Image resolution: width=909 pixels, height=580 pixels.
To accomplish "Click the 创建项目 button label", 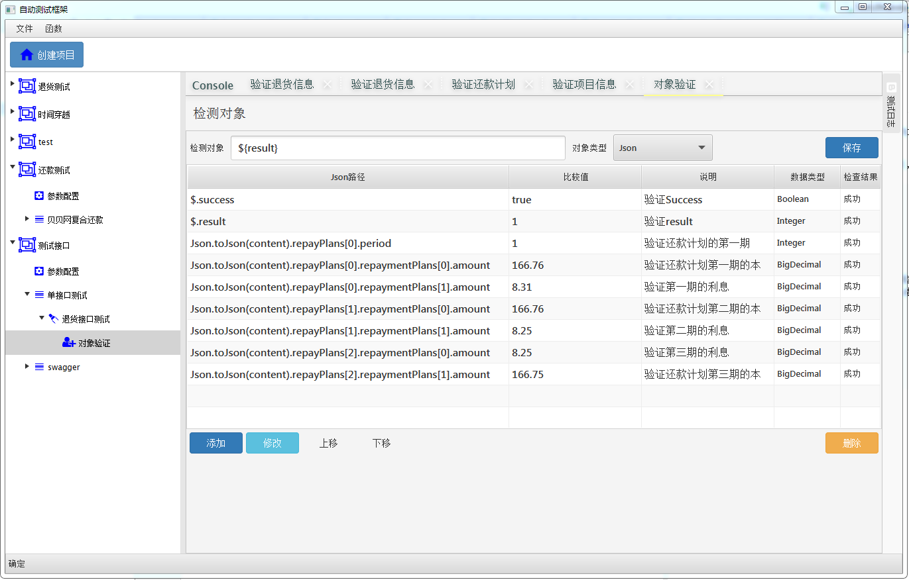I will point(56,55).
